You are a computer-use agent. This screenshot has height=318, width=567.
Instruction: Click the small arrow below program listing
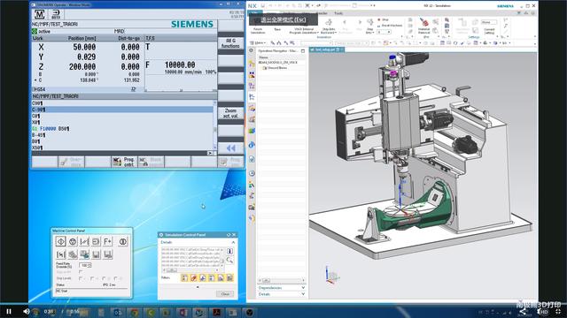[210, 153]
